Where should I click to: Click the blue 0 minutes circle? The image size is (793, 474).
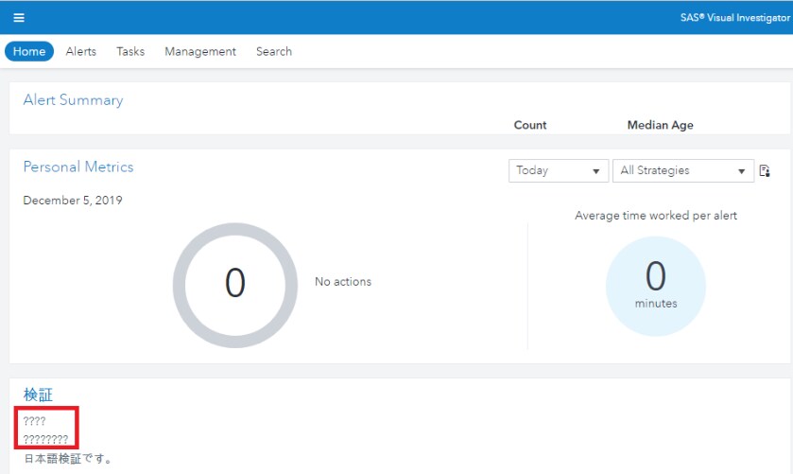coord(655,286)
